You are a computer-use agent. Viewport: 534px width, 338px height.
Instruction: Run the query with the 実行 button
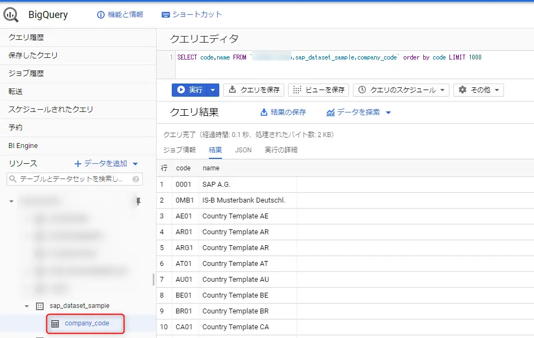pos(189,90)
